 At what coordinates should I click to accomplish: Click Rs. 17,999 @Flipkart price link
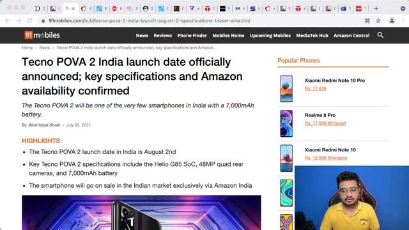(x=325, y=123)
